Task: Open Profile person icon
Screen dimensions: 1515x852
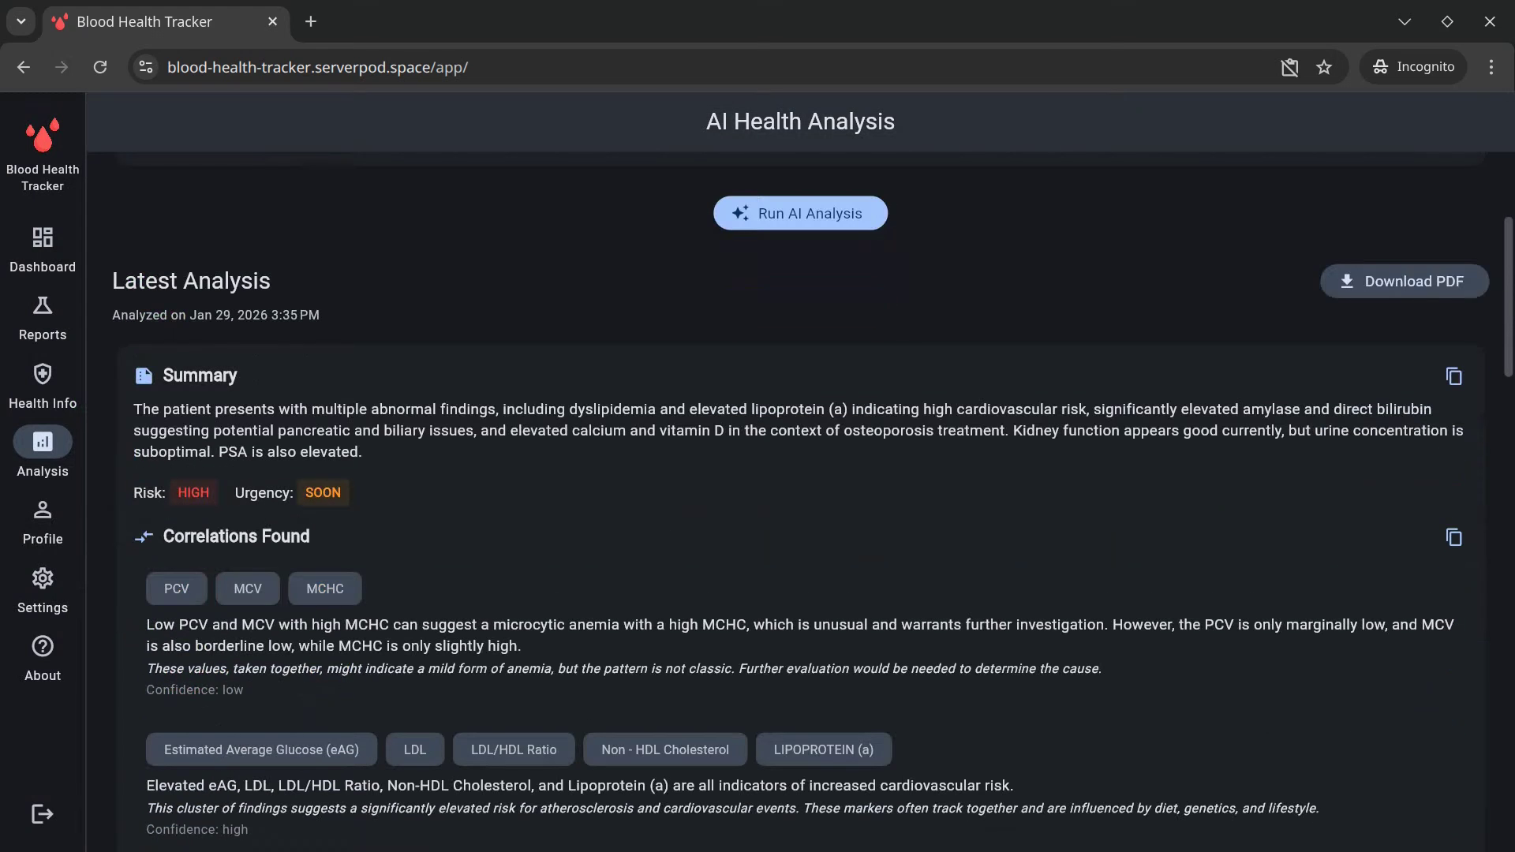Action: [x=43, y=510]
